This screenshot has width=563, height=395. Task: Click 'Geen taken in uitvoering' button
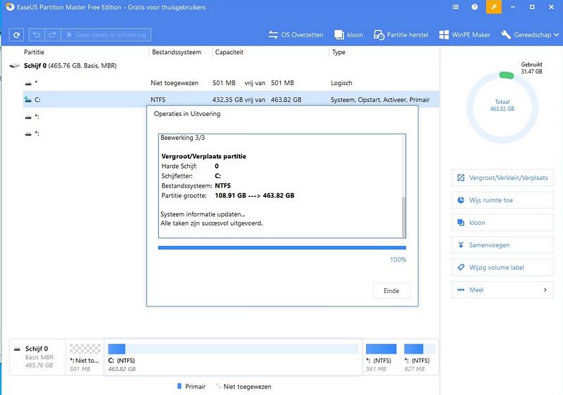106,34
